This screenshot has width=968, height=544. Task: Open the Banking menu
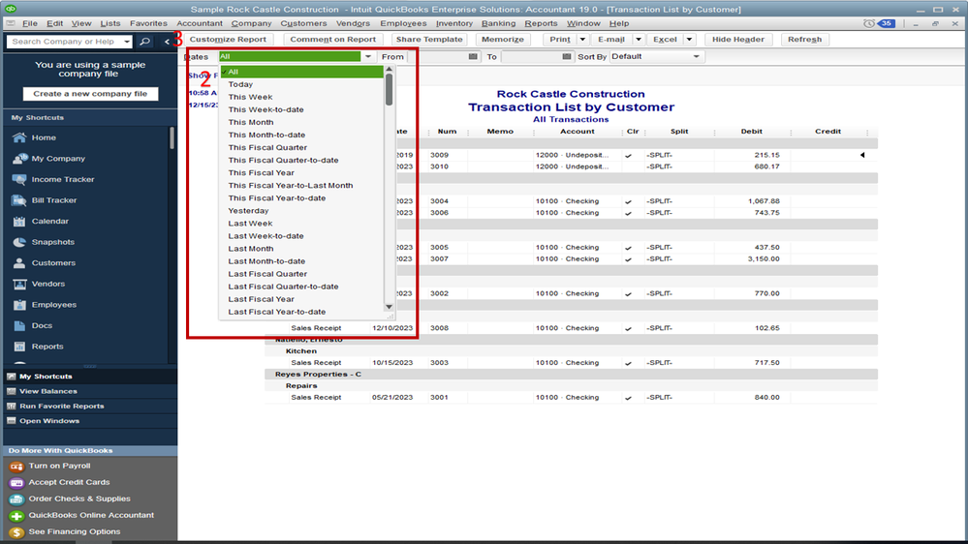coord(498,23)
